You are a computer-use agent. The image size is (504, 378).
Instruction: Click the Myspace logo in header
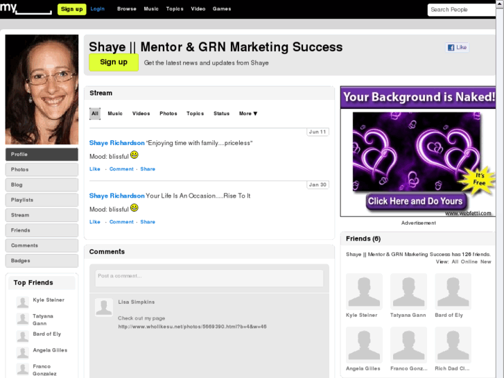(26, 9)
